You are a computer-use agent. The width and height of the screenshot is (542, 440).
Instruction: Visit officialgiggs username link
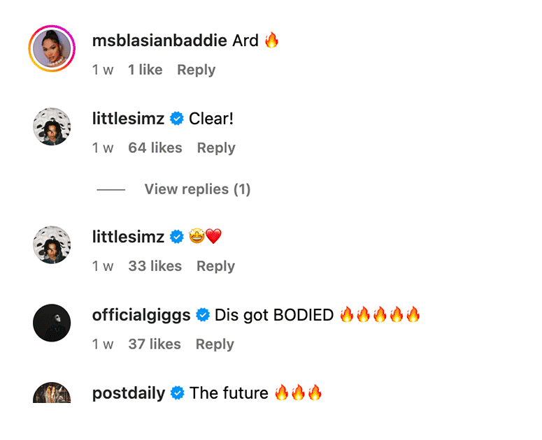tap(141, 315)
